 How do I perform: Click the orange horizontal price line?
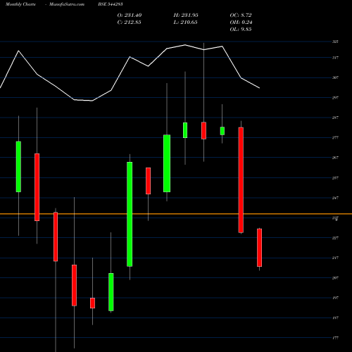point(176,214)
